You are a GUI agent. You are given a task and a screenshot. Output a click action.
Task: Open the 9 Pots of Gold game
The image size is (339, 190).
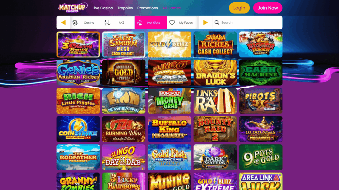point(261,157)
